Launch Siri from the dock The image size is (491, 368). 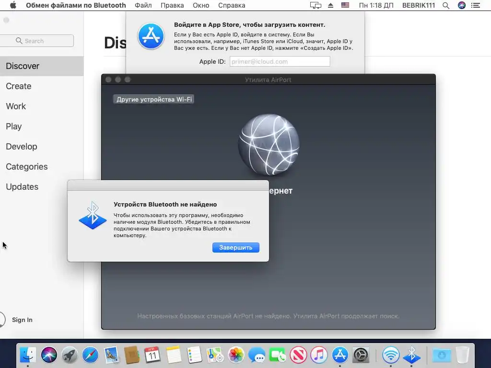[49, 355]
